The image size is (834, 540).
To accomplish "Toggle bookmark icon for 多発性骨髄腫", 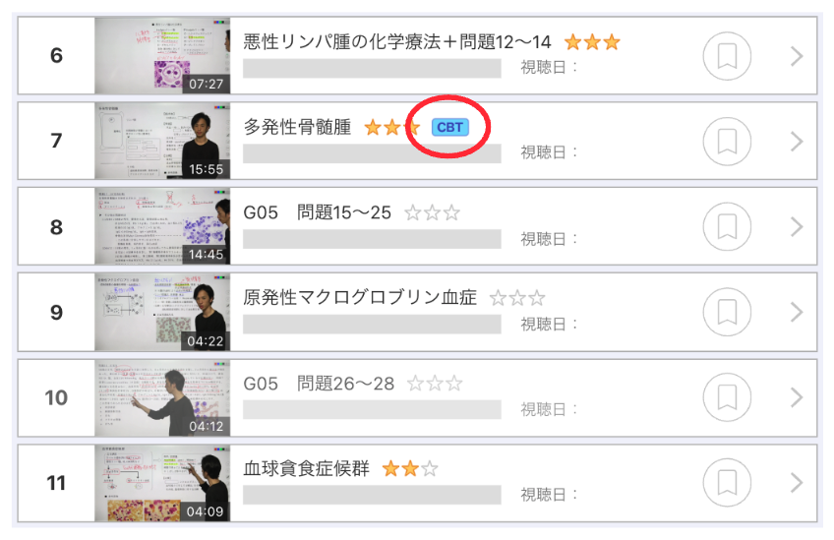I will coord(727,141).
